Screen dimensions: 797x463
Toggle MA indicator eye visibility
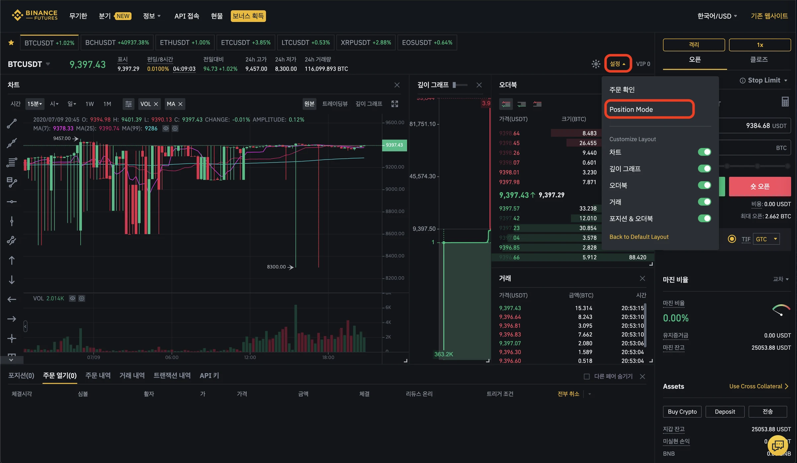click(166, 128)
